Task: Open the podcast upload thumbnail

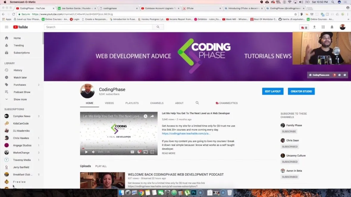Action: pos(103,180)
